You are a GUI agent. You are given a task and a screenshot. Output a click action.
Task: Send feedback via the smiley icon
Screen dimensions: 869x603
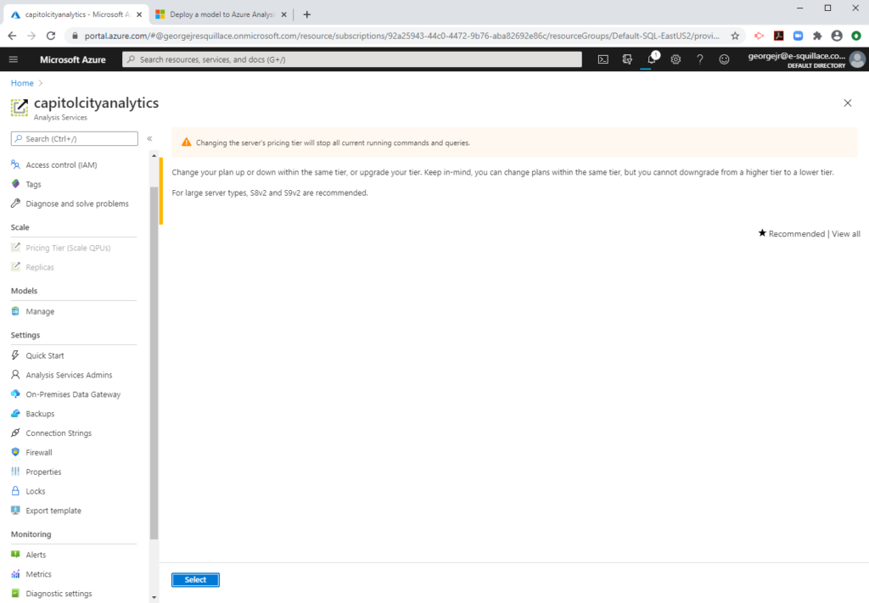click(x=722, y=59)
